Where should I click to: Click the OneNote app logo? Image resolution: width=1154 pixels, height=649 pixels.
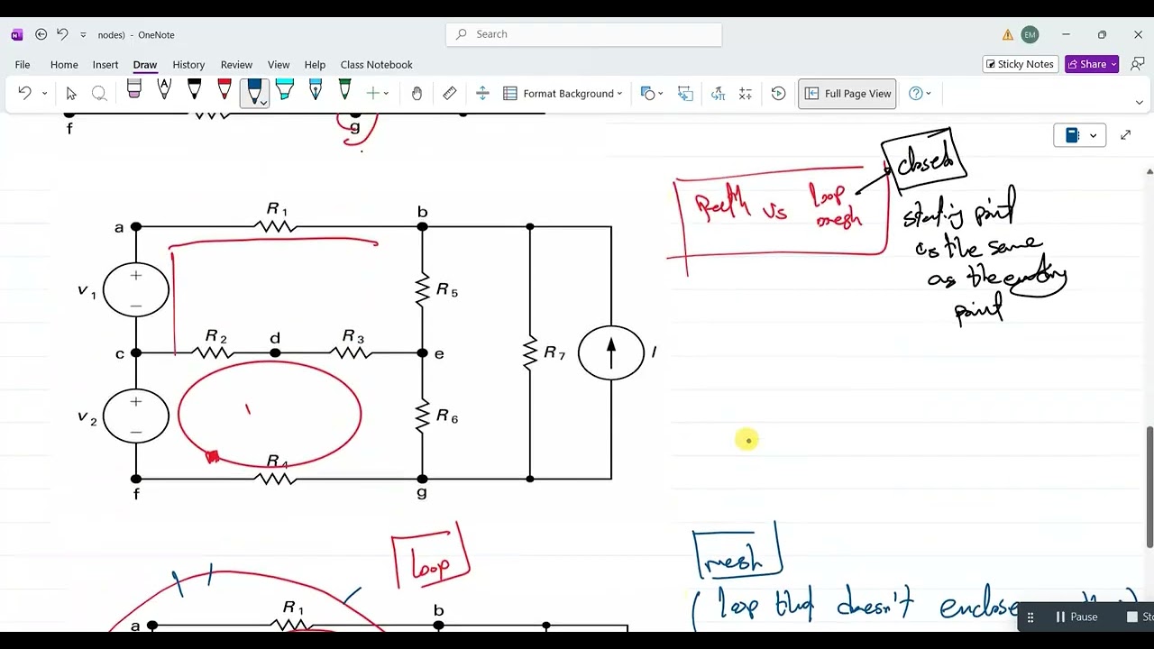tap(16, 35)
